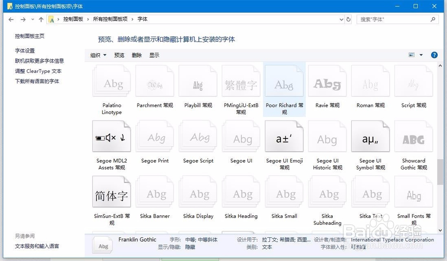Select the Segoe MDL2 Assets font icon
447x261 pixels.
point(112,136)
